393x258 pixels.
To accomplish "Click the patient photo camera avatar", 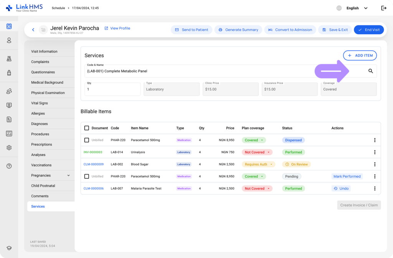I will click(43, 30).
